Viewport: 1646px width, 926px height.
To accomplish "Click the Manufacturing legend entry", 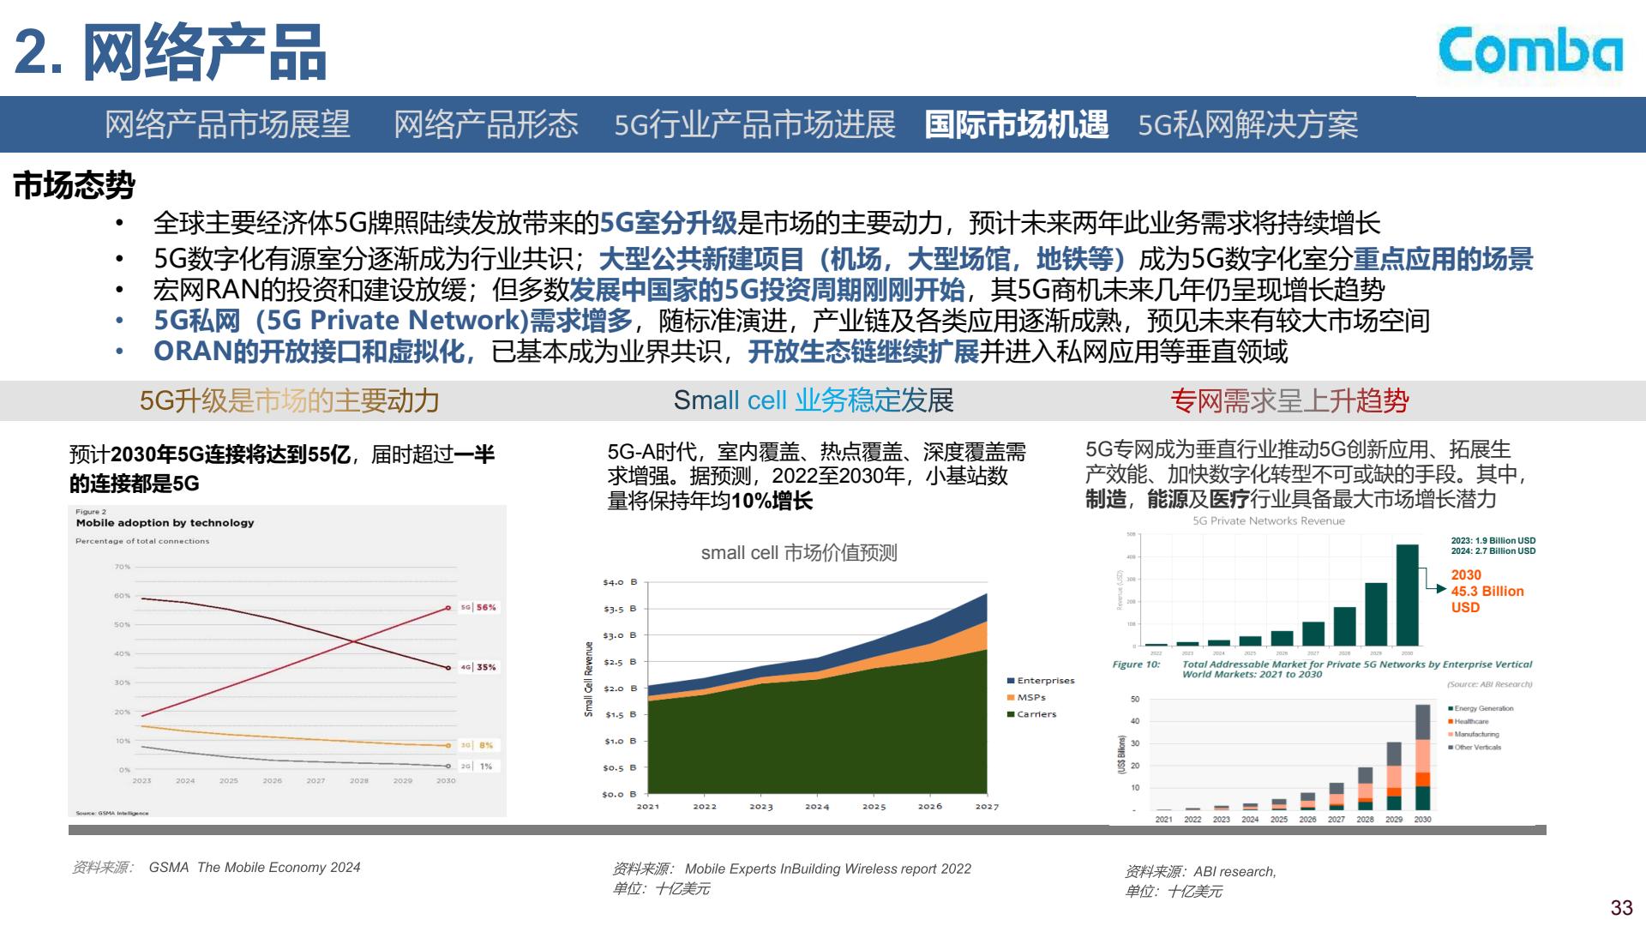I will tap(1474, 735).
